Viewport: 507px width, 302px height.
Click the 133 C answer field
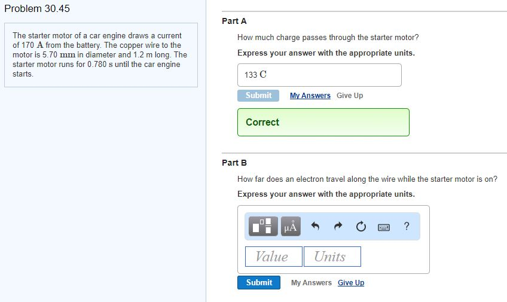click(319, 75)
